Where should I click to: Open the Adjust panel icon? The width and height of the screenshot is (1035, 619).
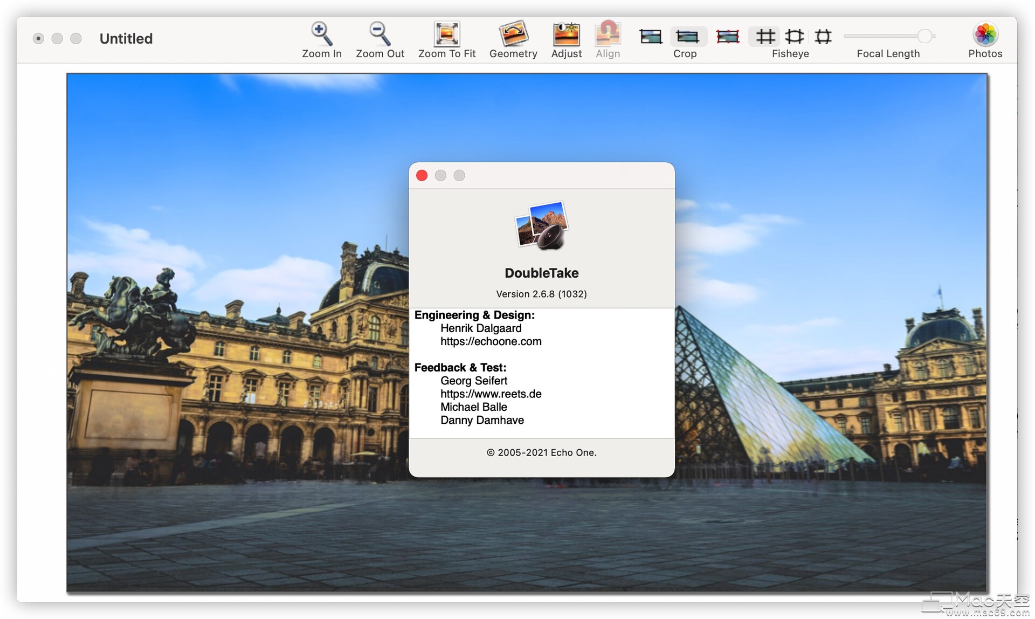tap(566, 34)
